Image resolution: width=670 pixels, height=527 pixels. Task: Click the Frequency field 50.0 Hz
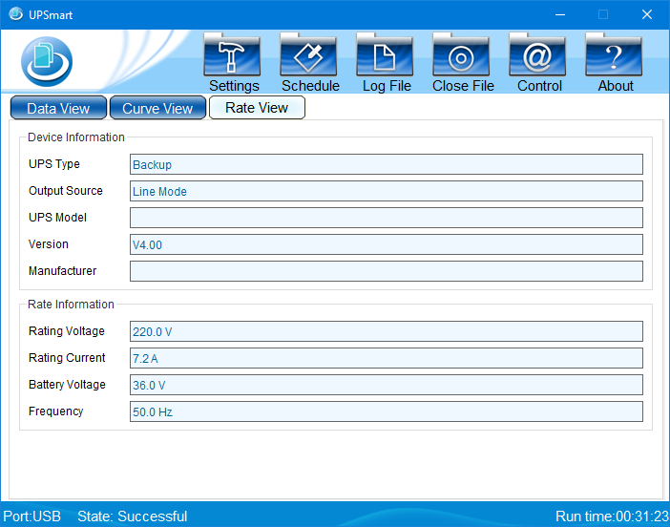(387, 411)
